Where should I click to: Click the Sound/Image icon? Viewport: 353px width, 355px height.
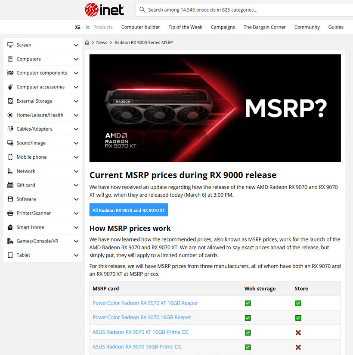10,143
